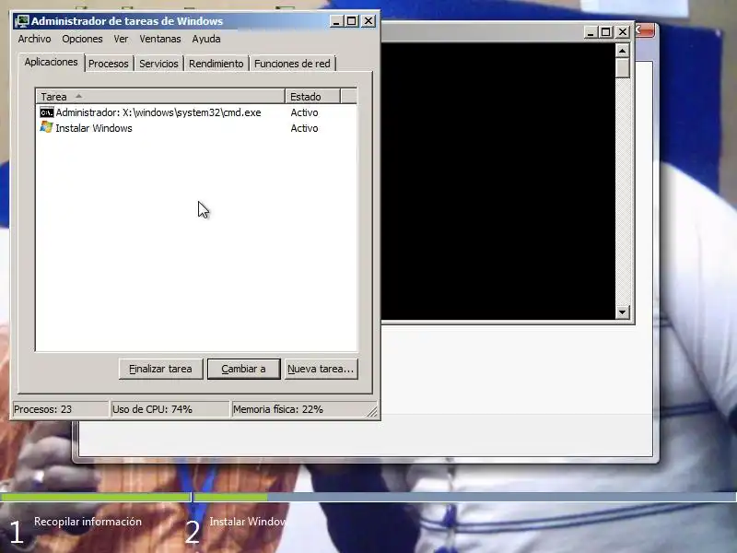Viewport: 737px width, 553px height.
Task: Maximize the cmd console window
Action: point(606,32)
